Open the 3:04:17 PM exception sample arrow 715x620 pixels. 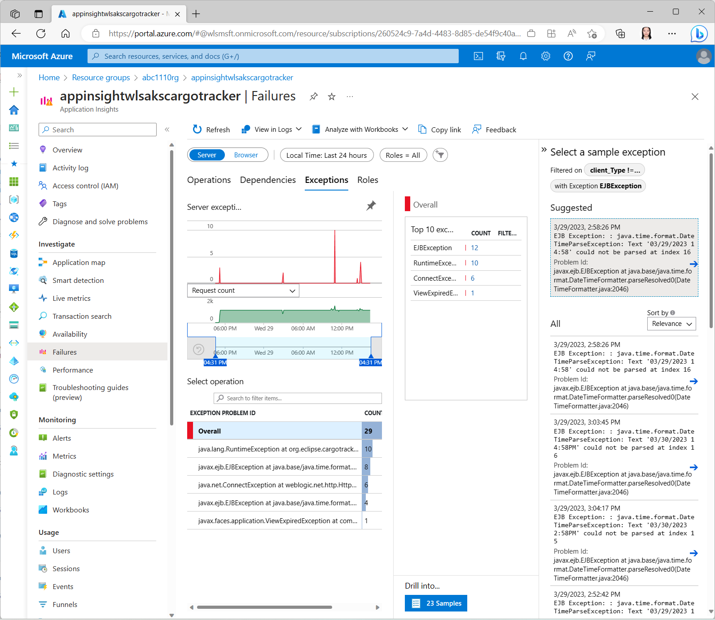coord(693,553)
